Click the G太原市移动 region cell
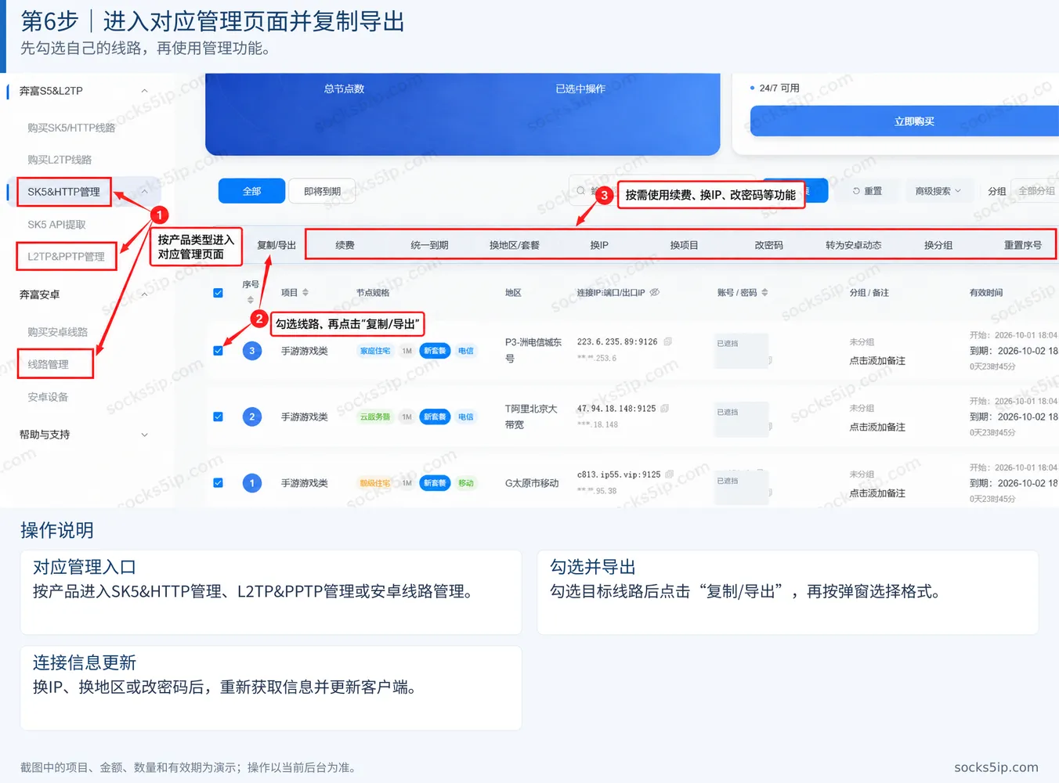 pos(532,483)
